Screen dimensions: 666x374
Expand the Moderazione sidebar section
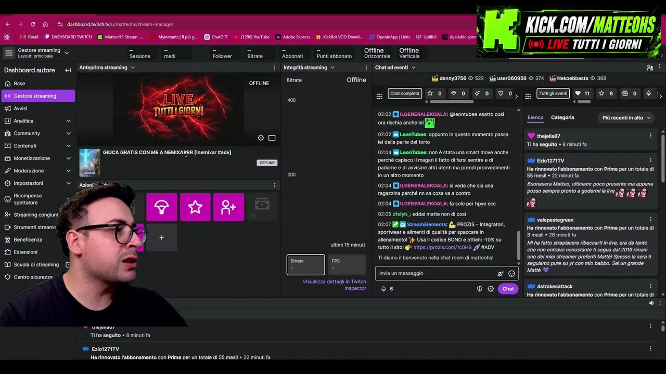click(68, 171)
